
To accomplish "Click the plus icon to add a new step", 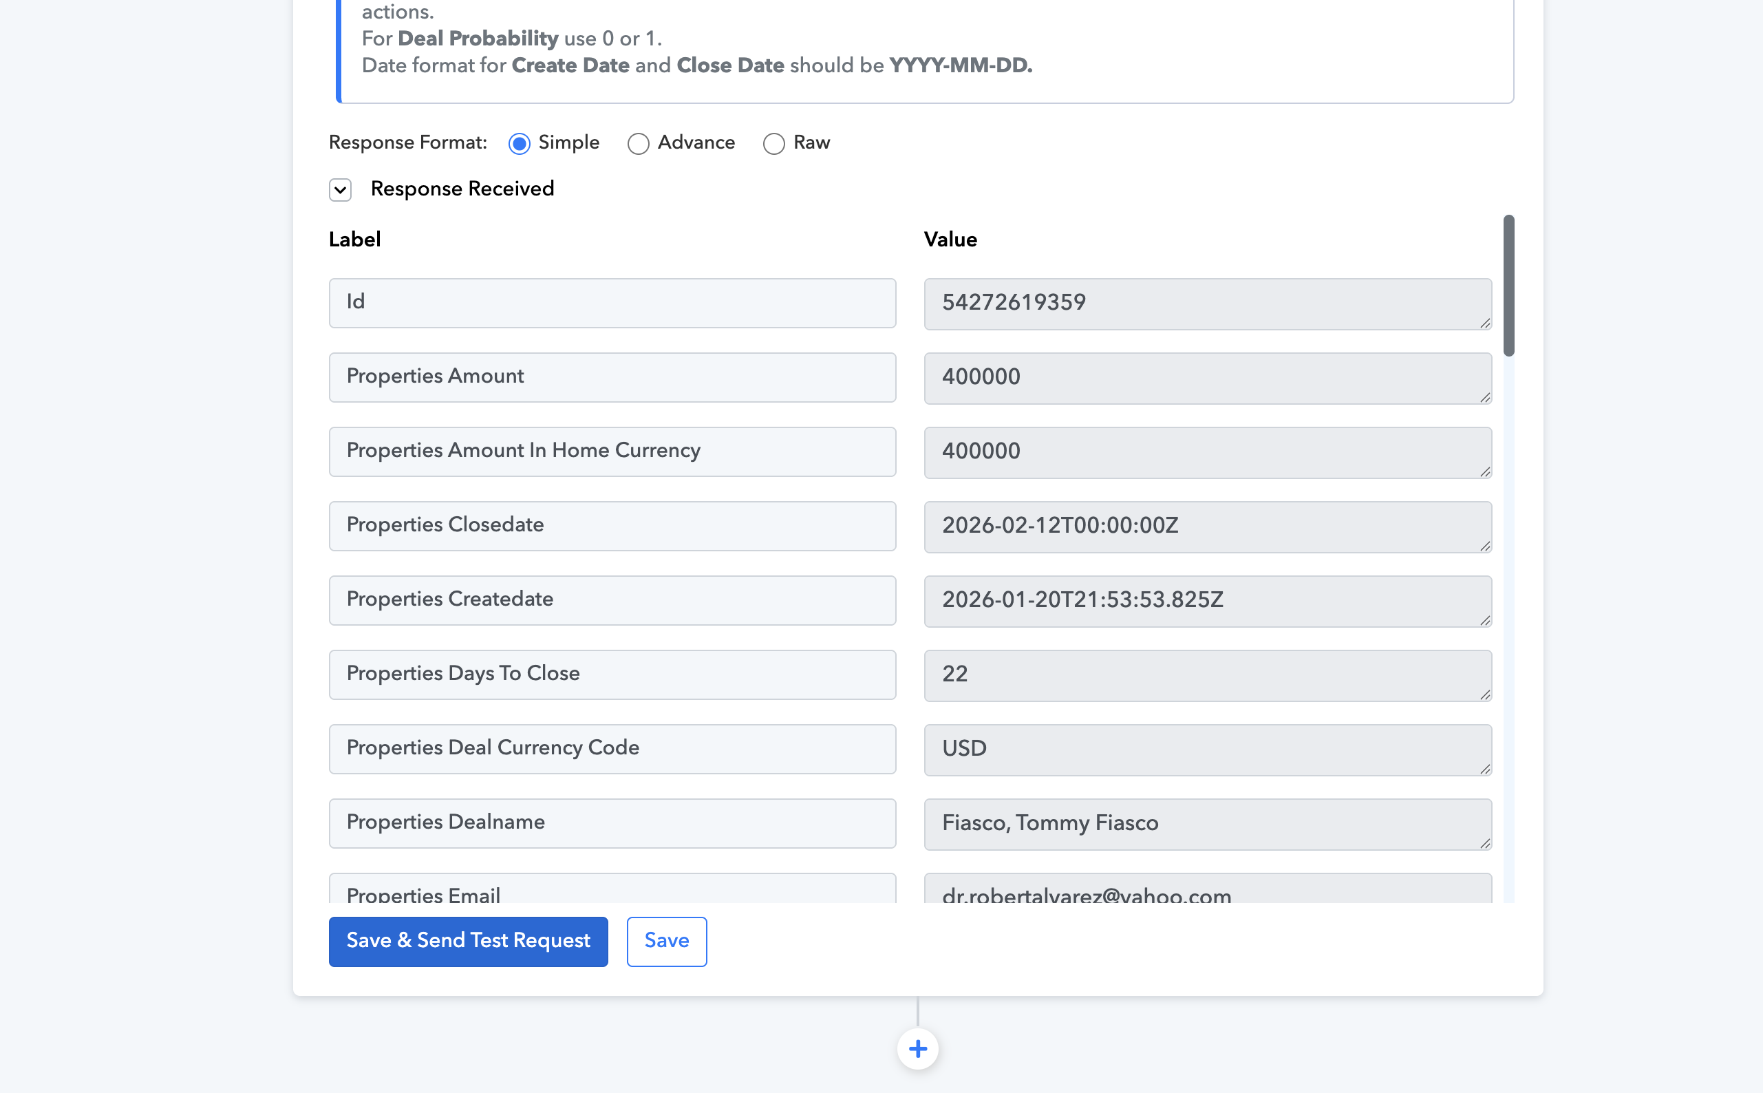I will click(x=918, y=1048).
